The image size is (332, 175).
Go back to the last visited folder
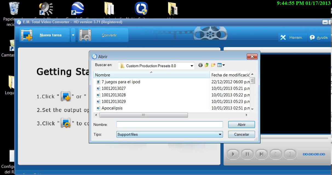point(201,65)
